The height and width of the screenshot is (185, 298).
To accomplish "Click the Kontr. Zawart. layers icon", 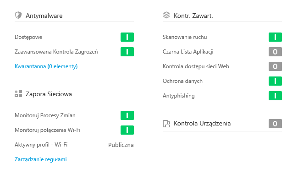I will [x=166, y=16].
